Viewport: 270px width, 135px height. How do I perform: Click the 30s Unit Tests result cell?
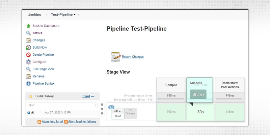click(x=200, y=112)
